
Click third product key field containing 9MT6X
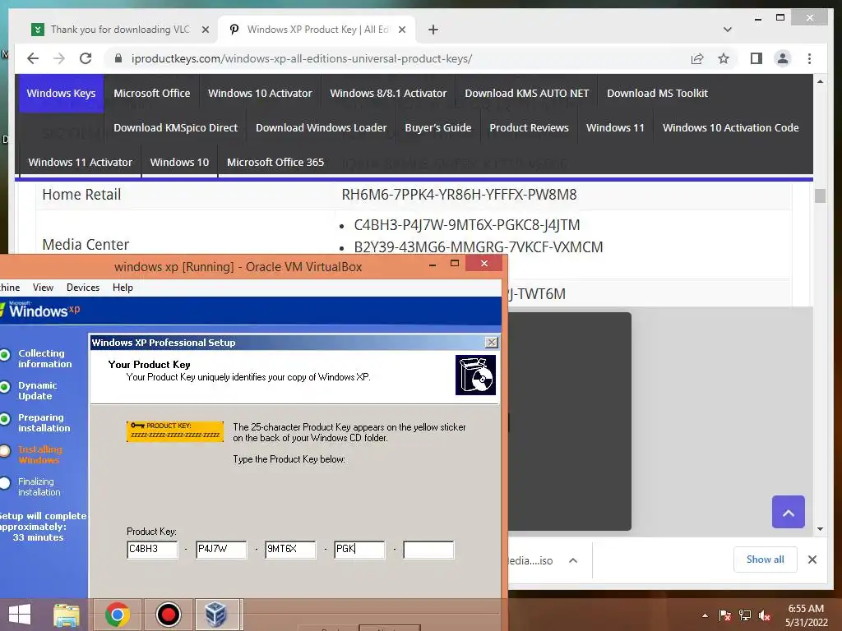[x=290, y=550]
